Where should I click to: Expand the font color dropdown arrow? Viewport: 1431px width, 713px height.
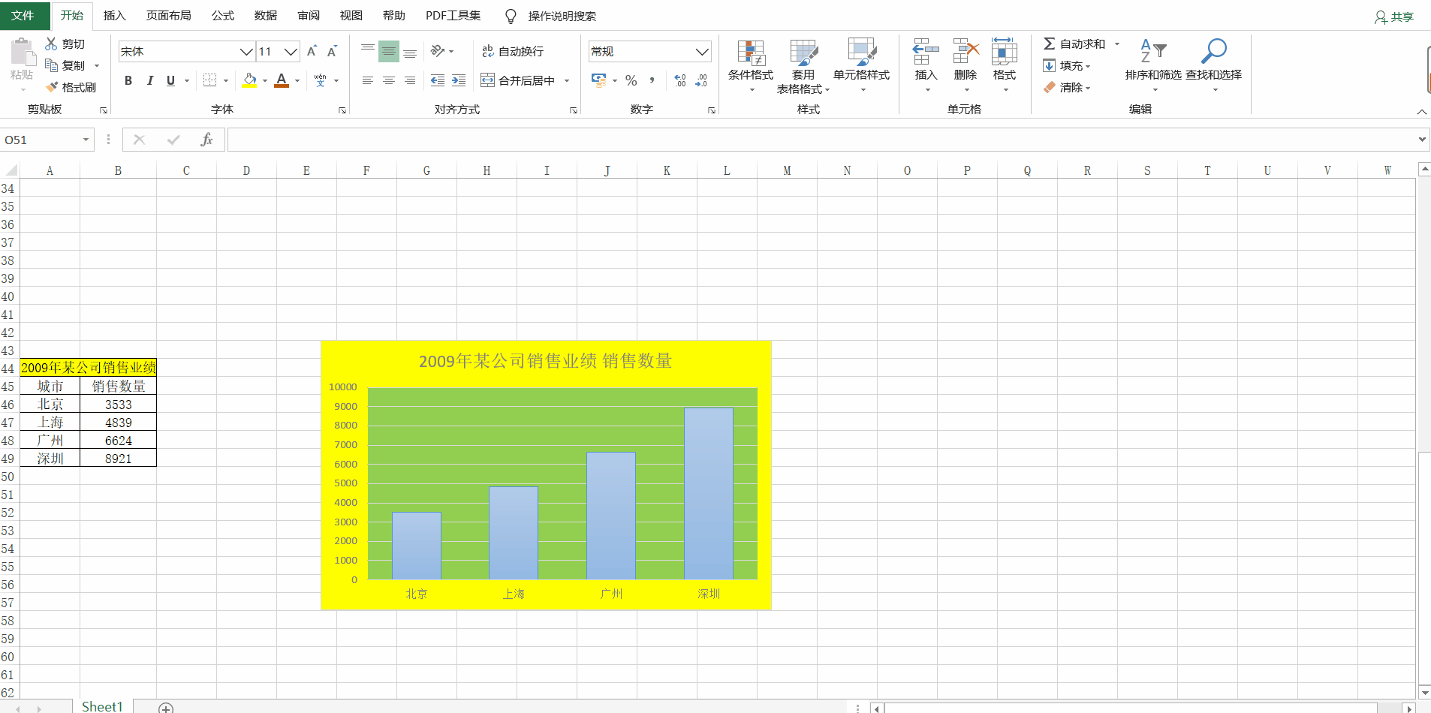[x=297, y=80]
